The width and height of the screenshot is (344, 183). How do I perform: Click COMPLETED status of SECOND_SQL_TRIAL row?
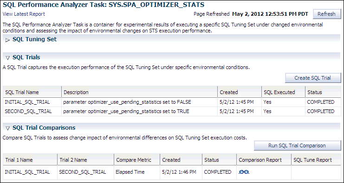(321, 111)
